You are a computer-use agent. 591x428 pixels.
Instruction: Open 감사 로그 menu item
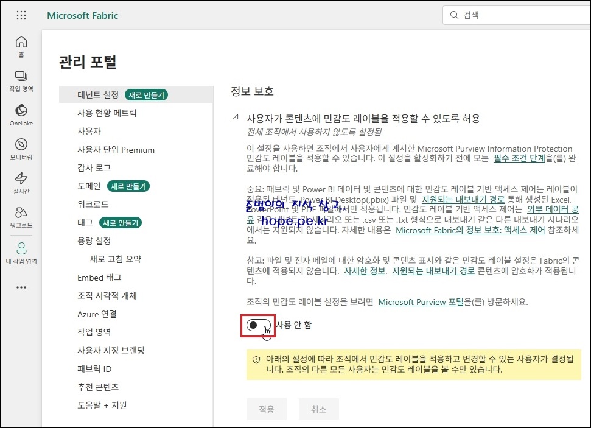[x=94, y=168]
